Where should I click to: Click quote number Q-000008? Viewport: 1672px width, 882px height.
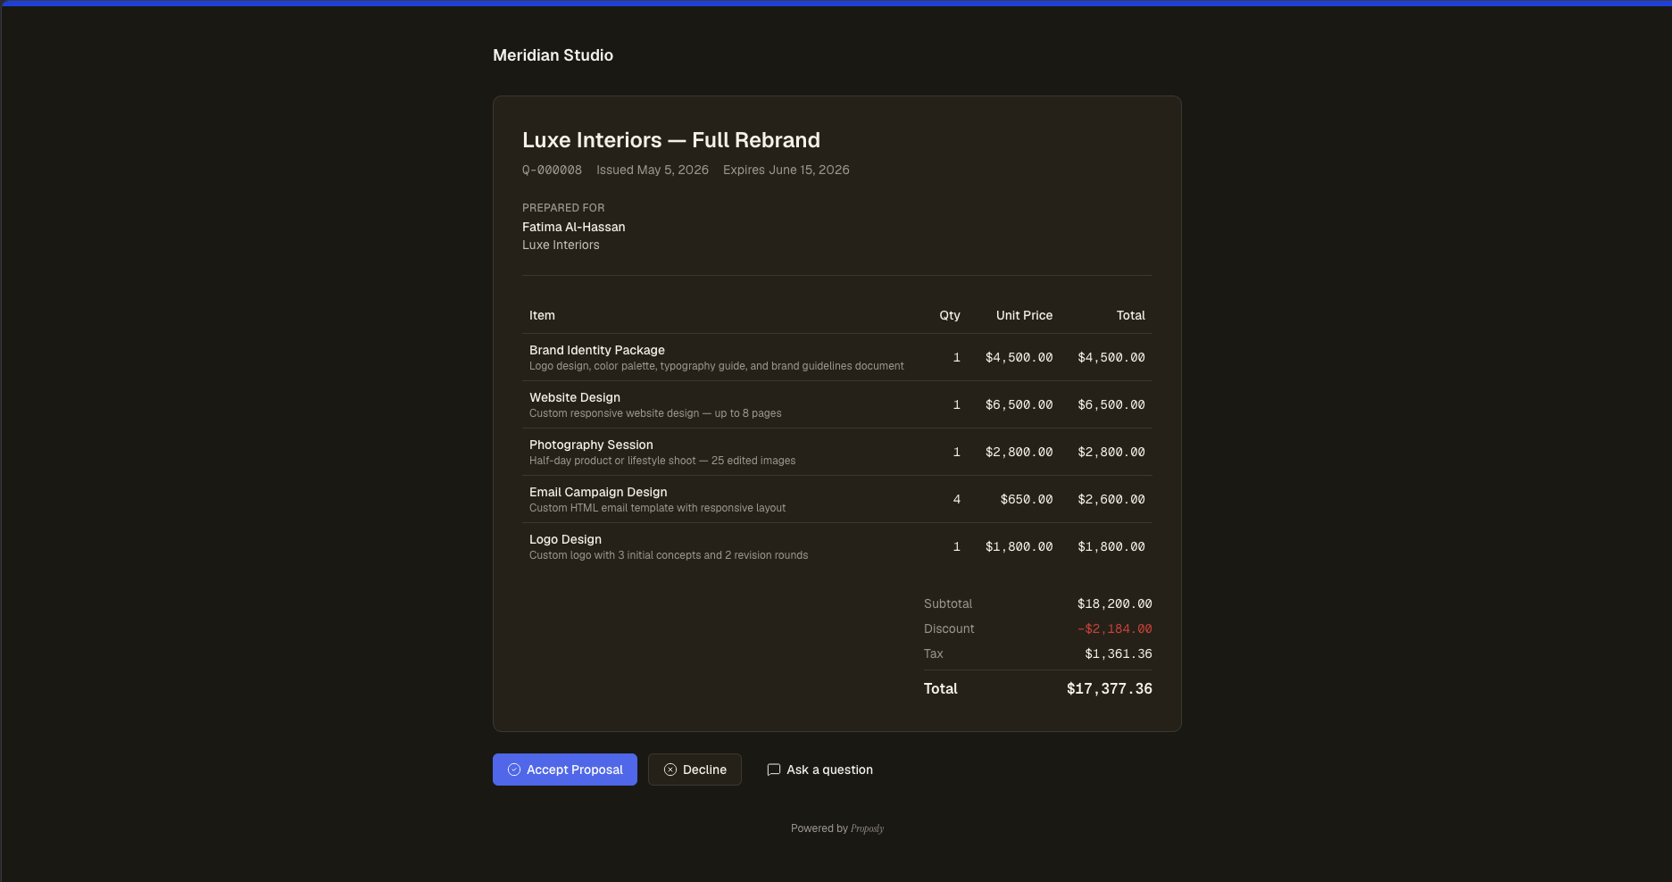pyautogui.click(x=552, y=170)
